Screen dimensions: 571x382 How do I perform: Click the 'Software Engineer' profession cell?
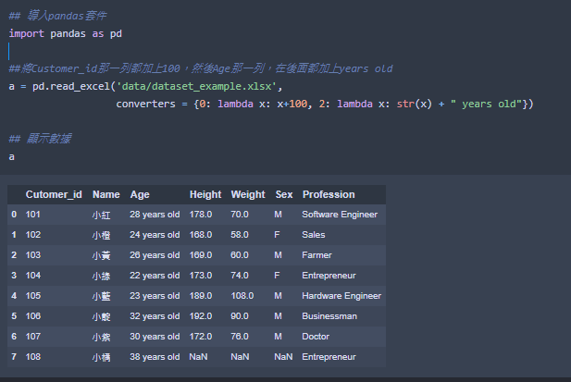click(340, 215)
